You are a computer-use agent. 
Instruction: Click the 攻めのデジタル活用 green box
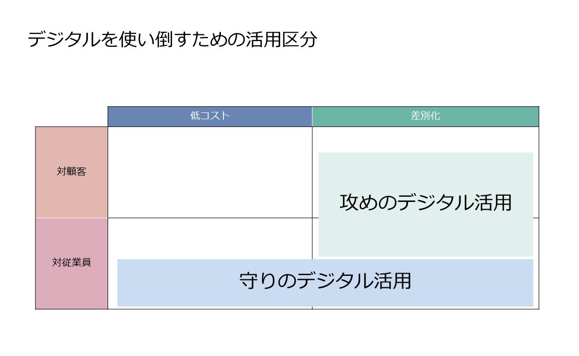(x=425, y=204)
